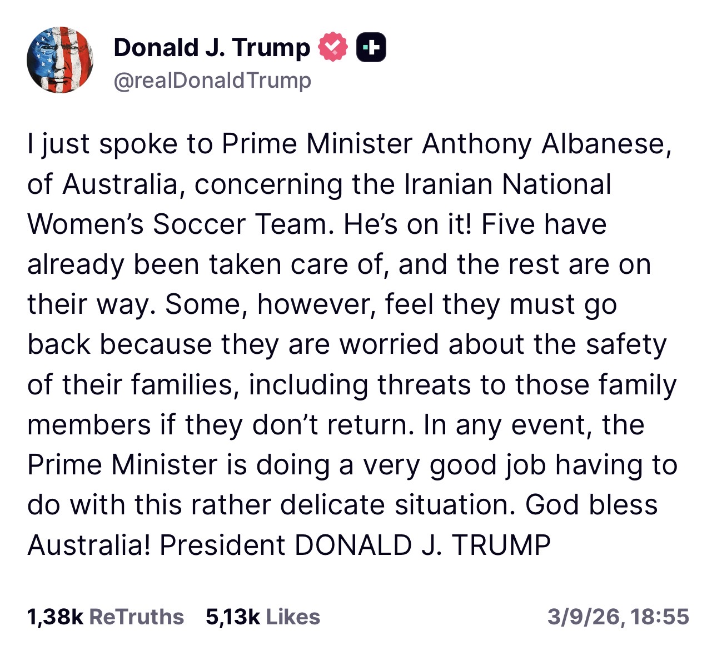Click the signature "President DONALD J. TRUMP"
The width and height of the screenshot is (717, 656).
pos(355,545)
